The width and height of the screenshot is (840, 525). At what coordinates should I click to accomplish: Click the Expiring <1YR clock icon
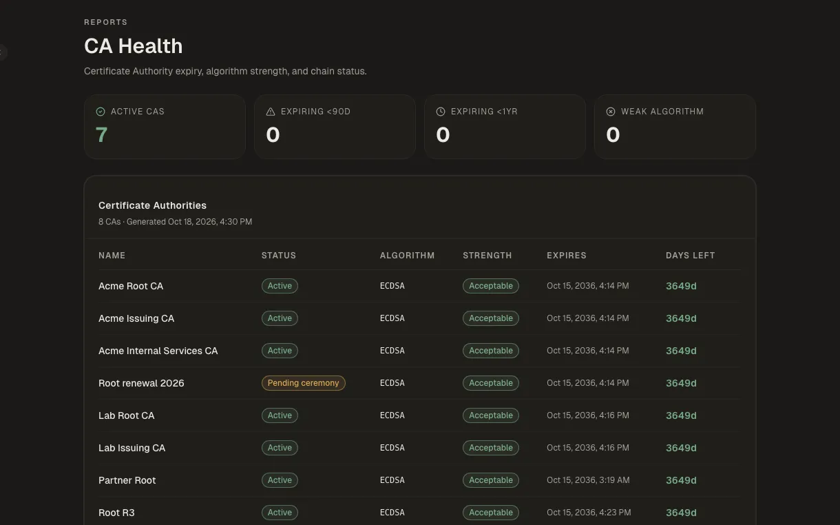441,112
